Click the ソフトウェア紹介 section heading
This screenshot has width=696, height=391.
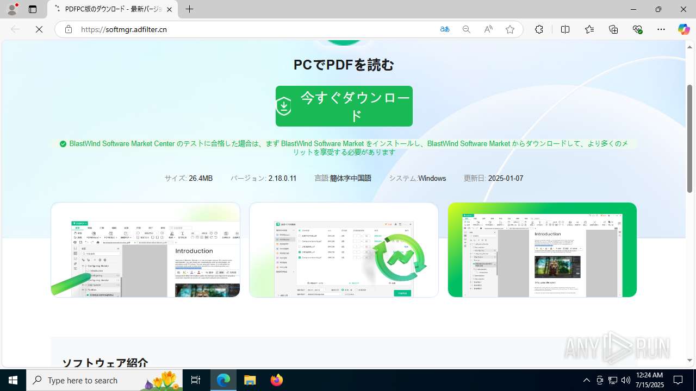105,363
